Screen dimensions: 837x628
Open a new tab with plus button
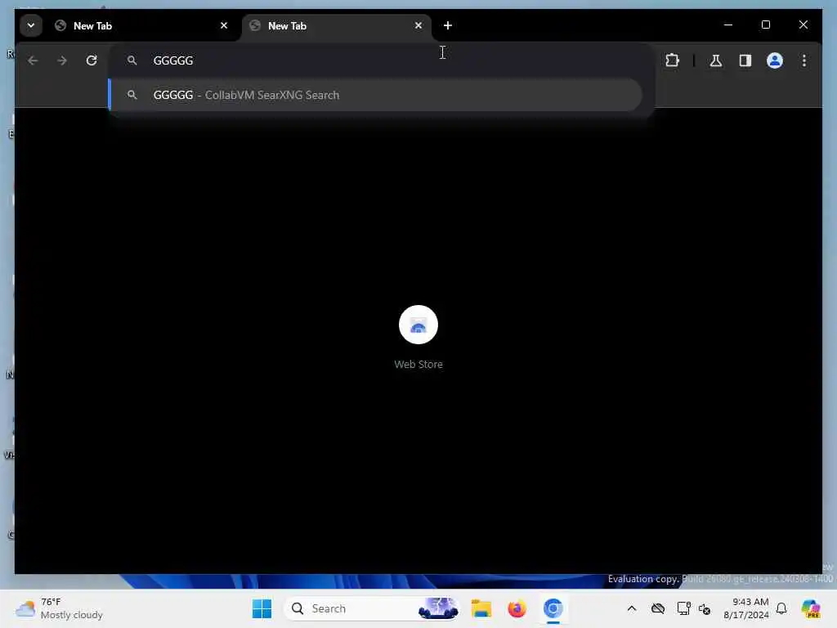click(x=448, y=25)
